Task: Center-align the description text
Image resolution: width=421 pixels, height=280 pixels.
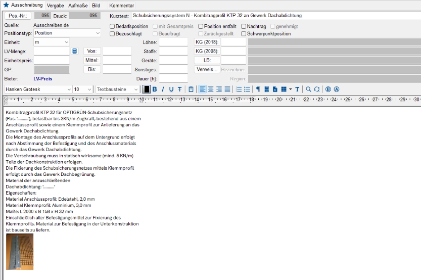Action: (211, 89)
